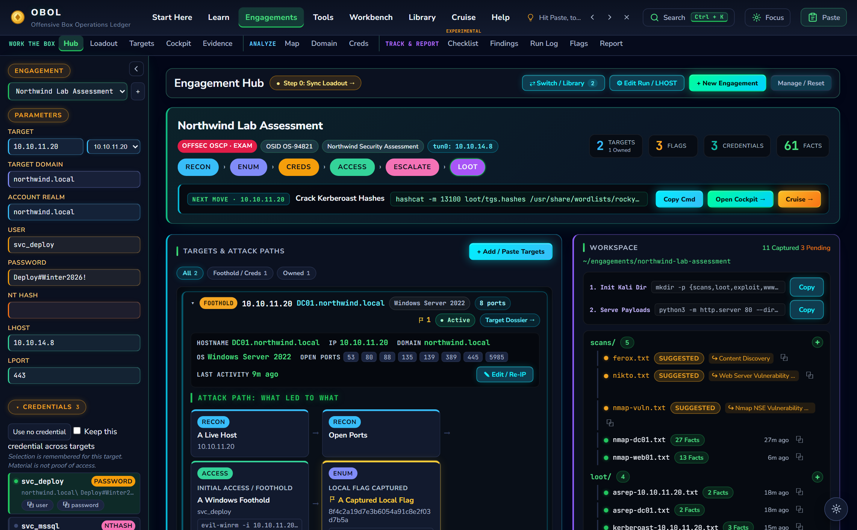
Task: Add engagement with sidebar plus button
Action: [138, 92]
